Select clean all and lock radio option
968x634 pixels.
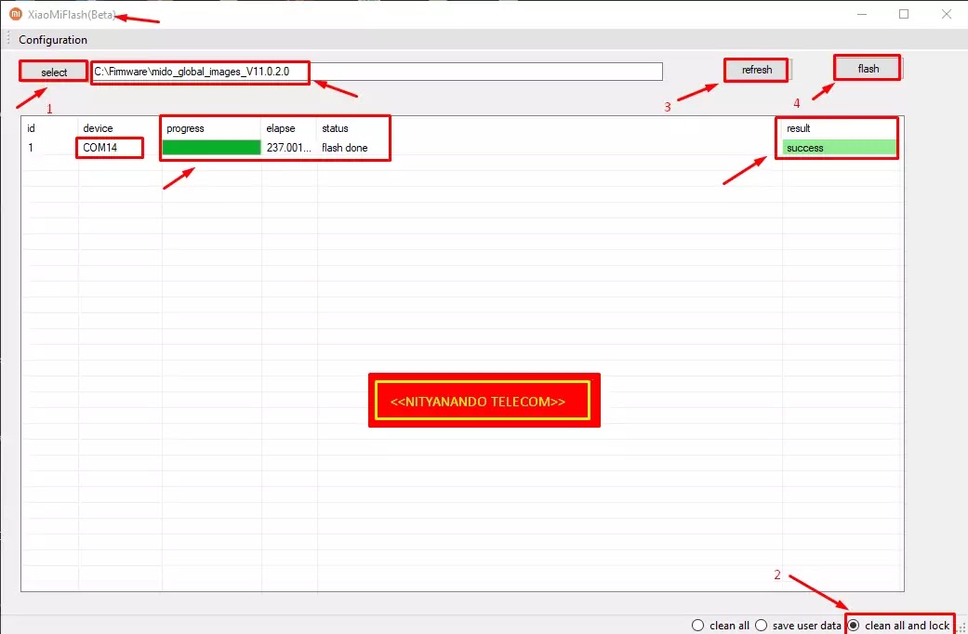[899, 626]
